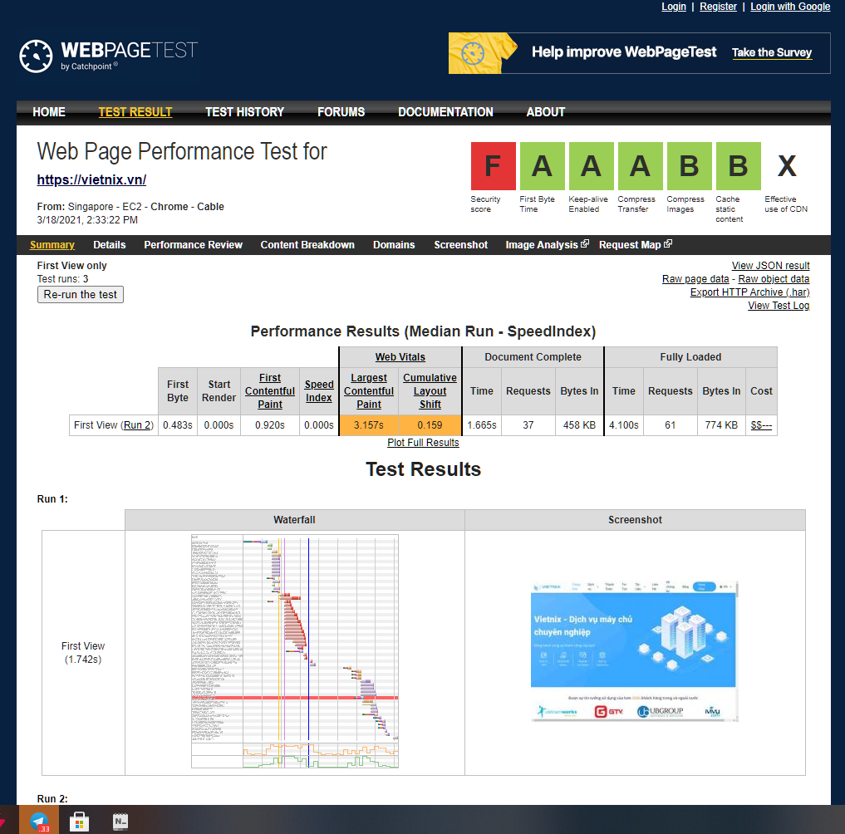Open Telegram from the taskbar
Image resolution: width=845 pixels, height=834 pixels.
coord(38,821)
